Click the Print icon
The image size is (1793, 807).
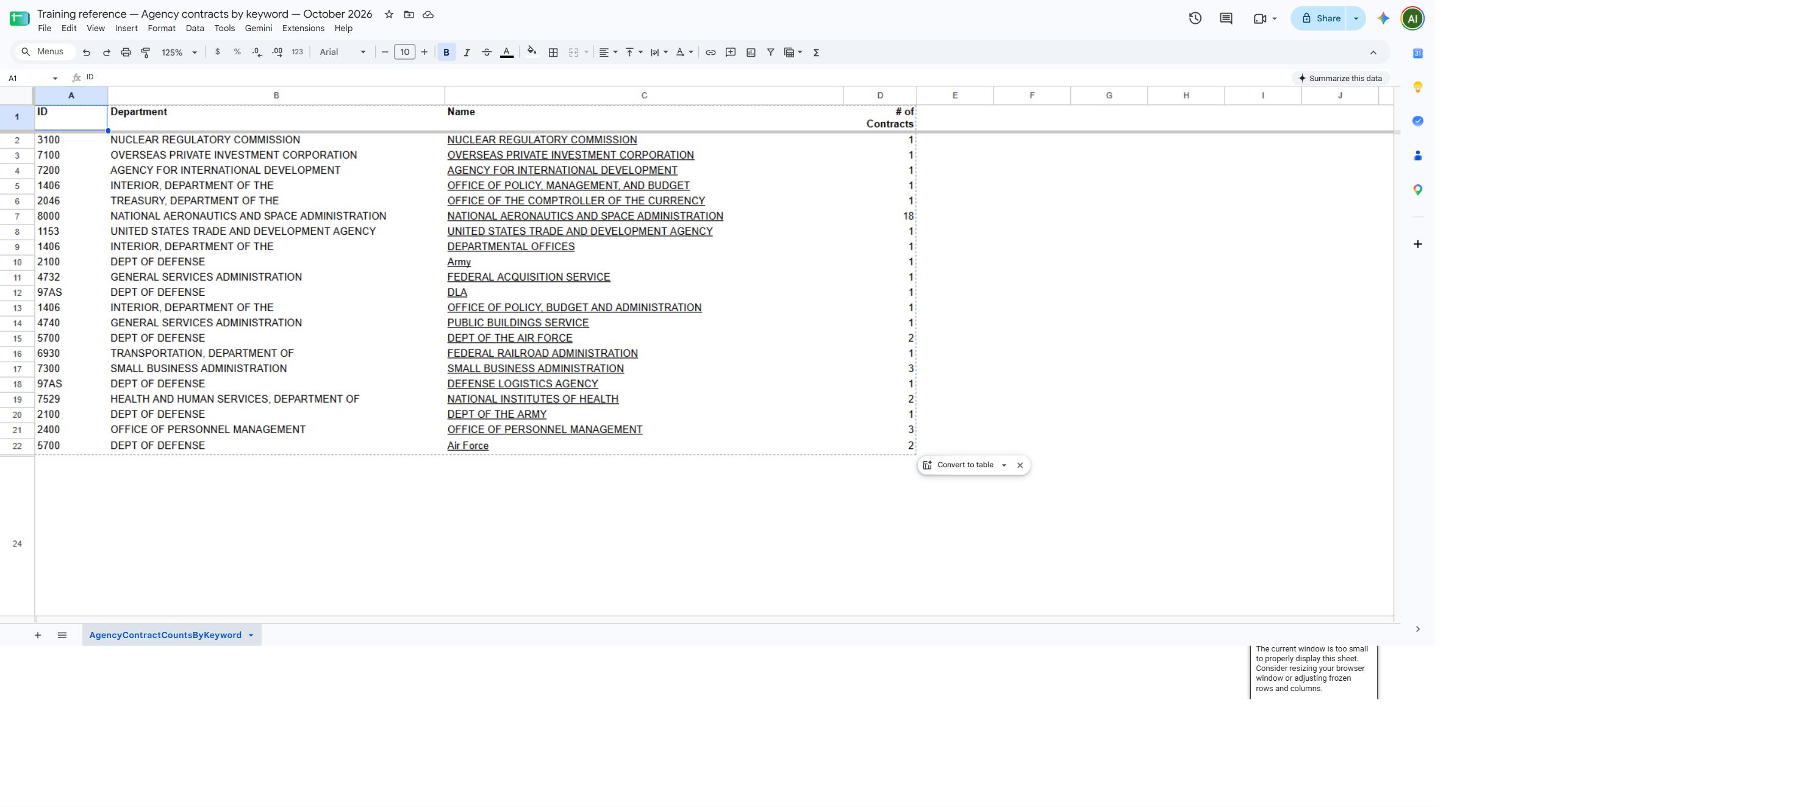(x=126, y=52)
